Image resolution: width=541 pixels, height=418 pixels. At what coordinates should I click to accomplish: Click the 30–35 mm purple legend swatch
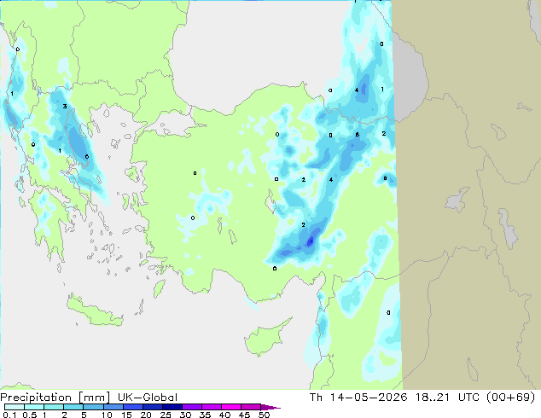click(192, 407)
